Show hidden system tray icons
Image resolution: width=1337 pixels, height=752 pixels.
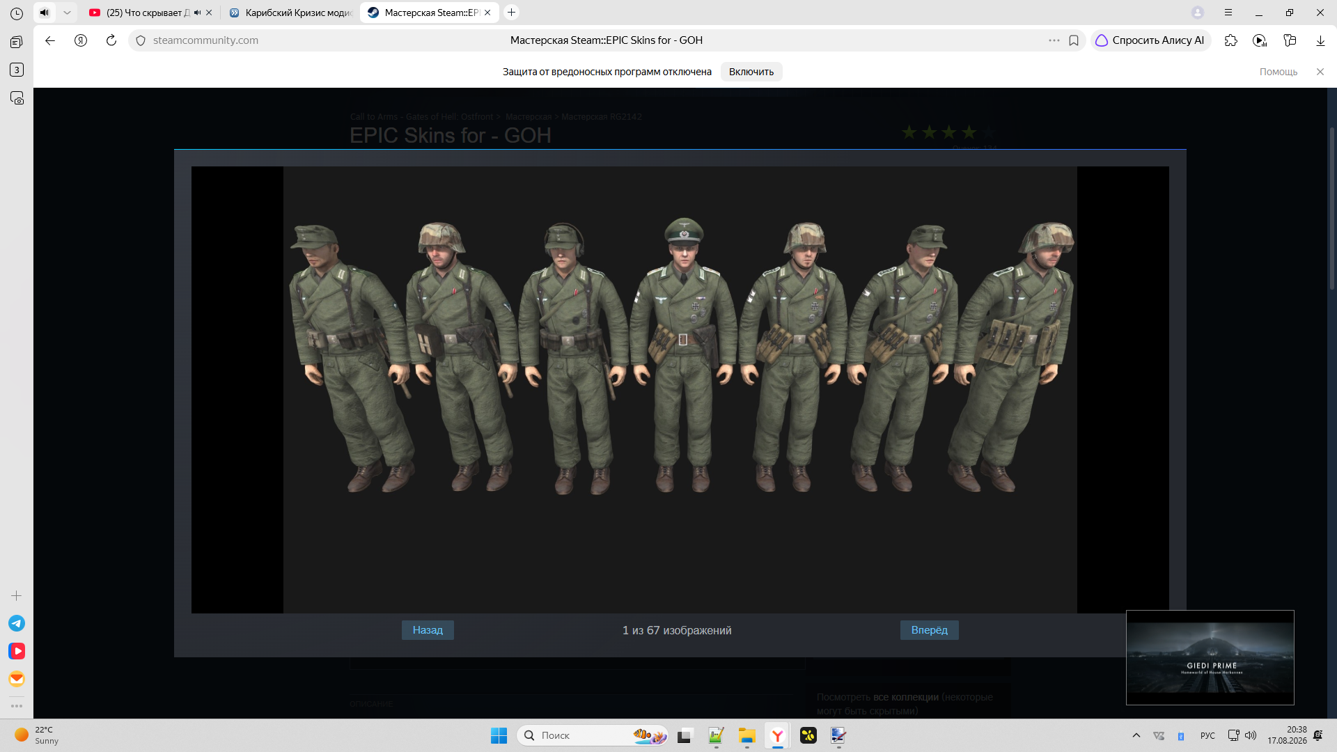click(x=1136, y=735)
